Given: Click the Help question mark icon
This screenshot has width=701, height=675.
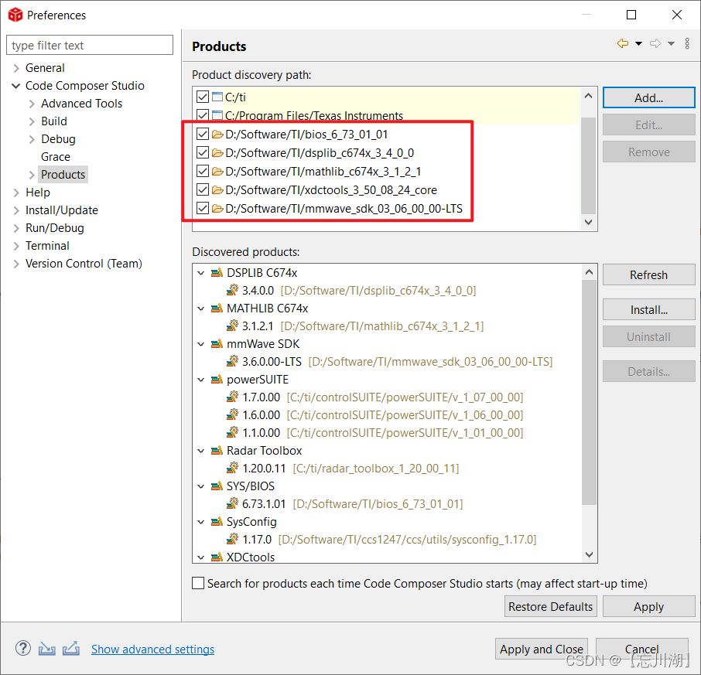Looking at the screenshot, I should point(22,648).
